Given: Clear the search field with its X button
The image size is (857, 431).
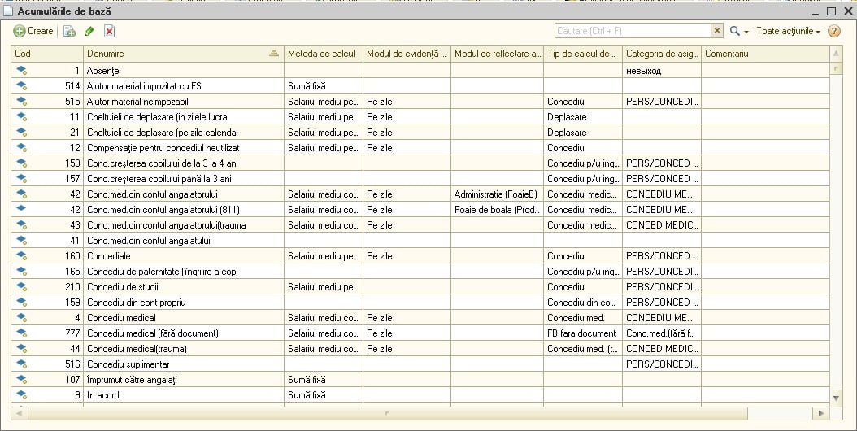Looking at the screenshot, I should pyautogui.click(x=717, y=31).
